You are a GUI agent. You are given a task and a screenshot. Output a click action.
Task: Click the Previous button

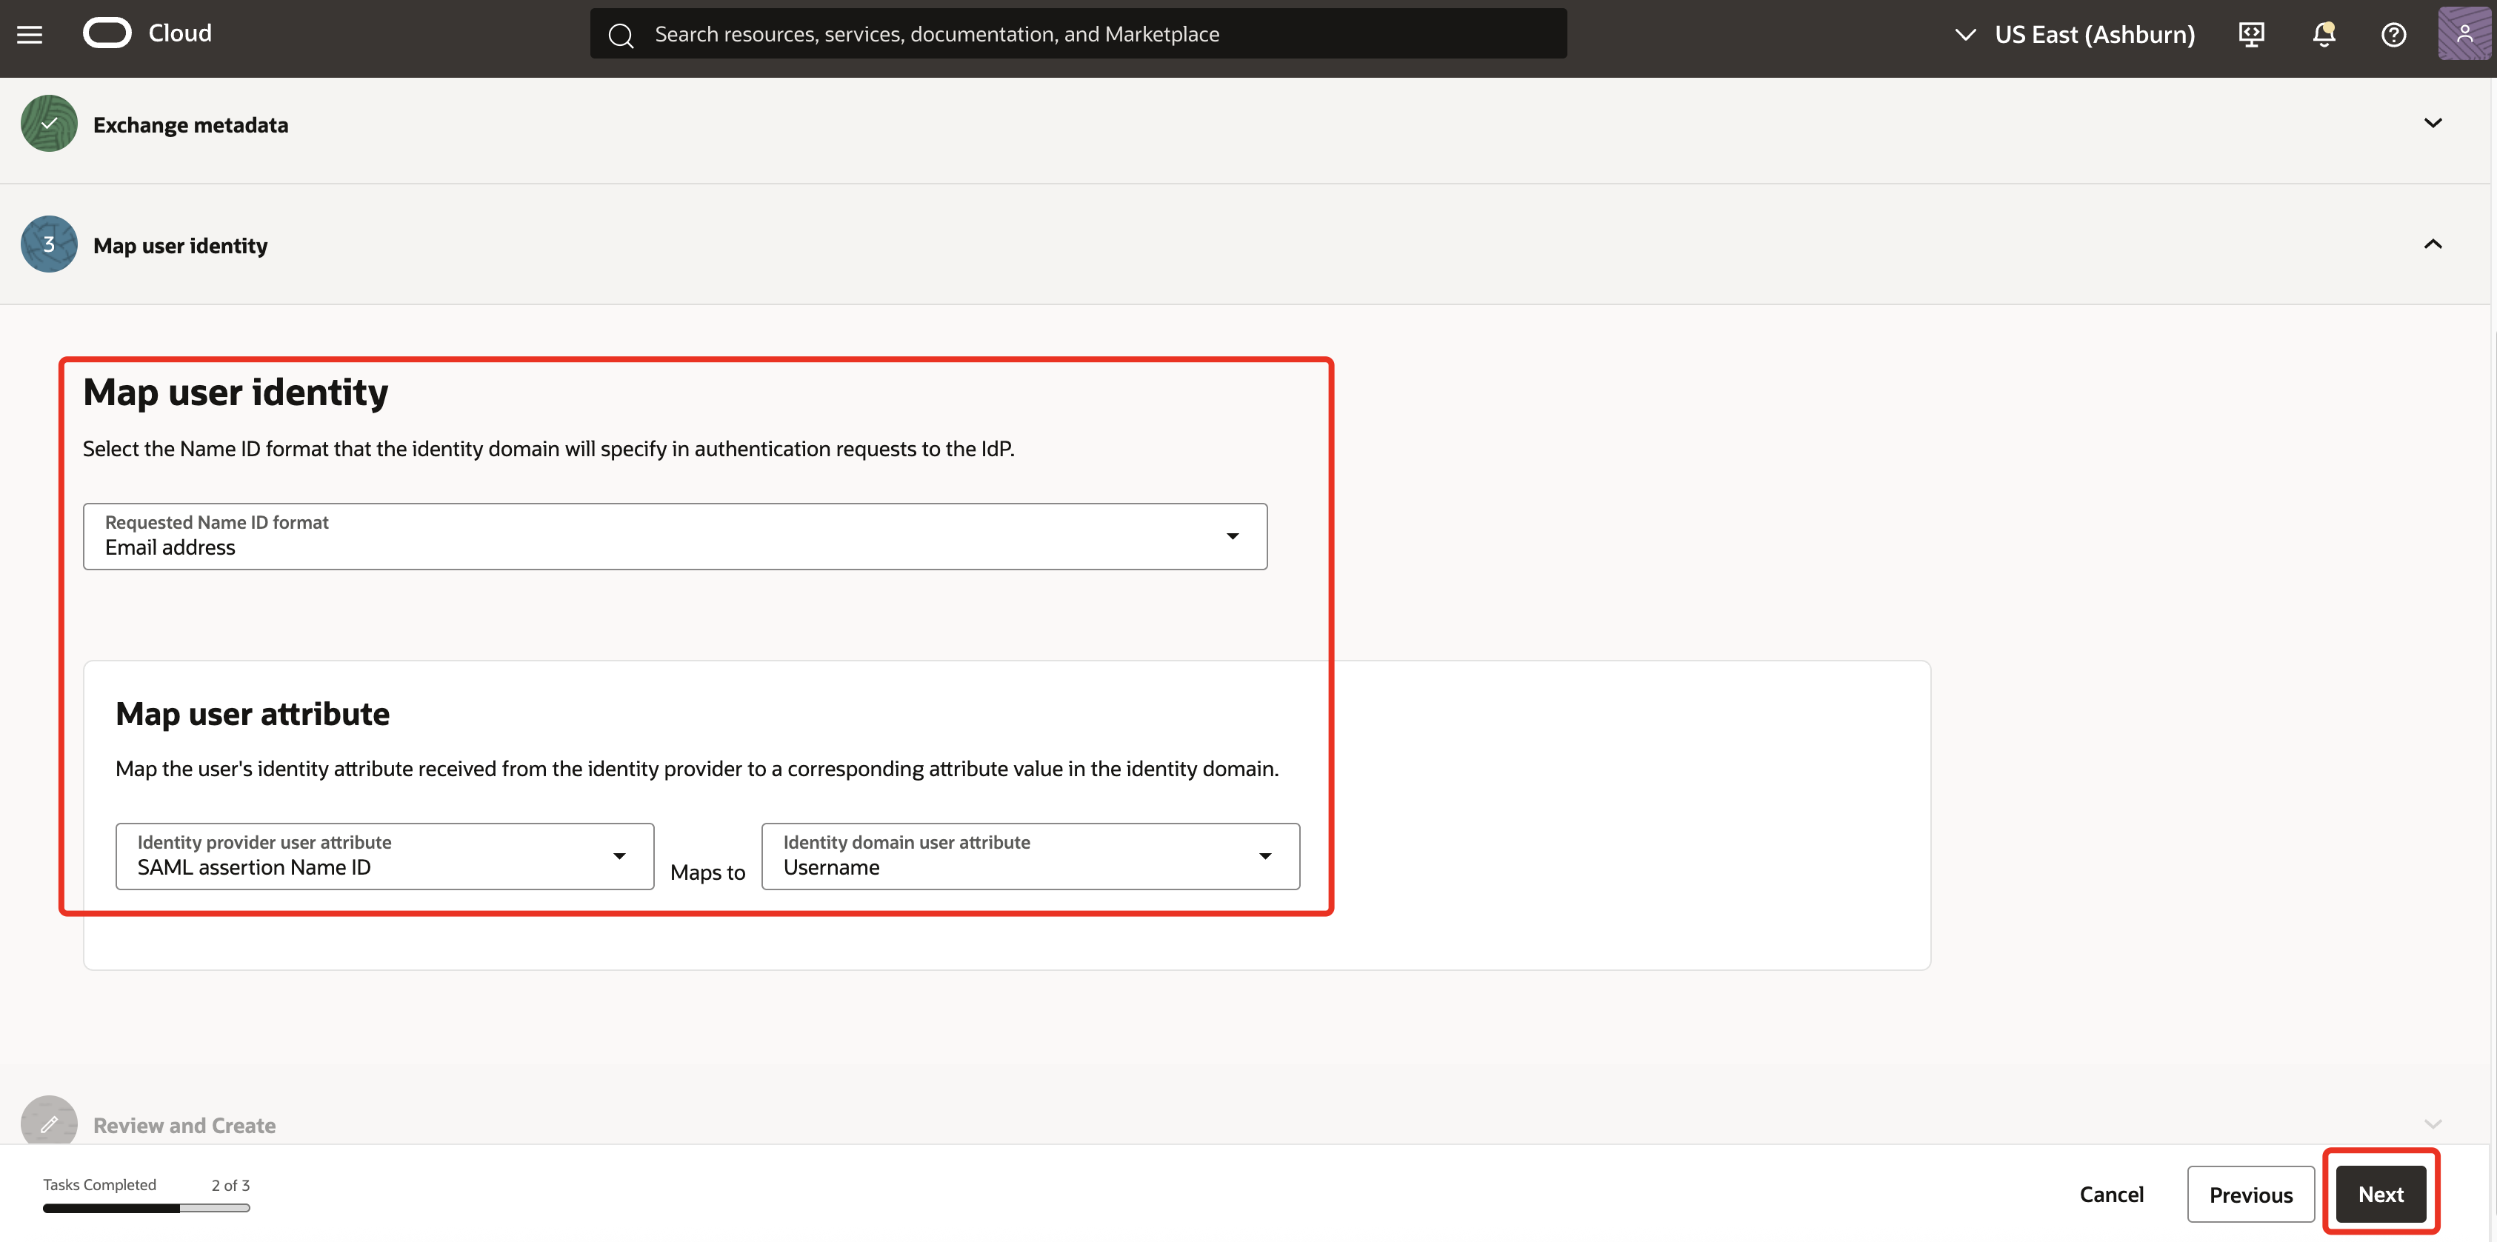coord(2250,1194)
